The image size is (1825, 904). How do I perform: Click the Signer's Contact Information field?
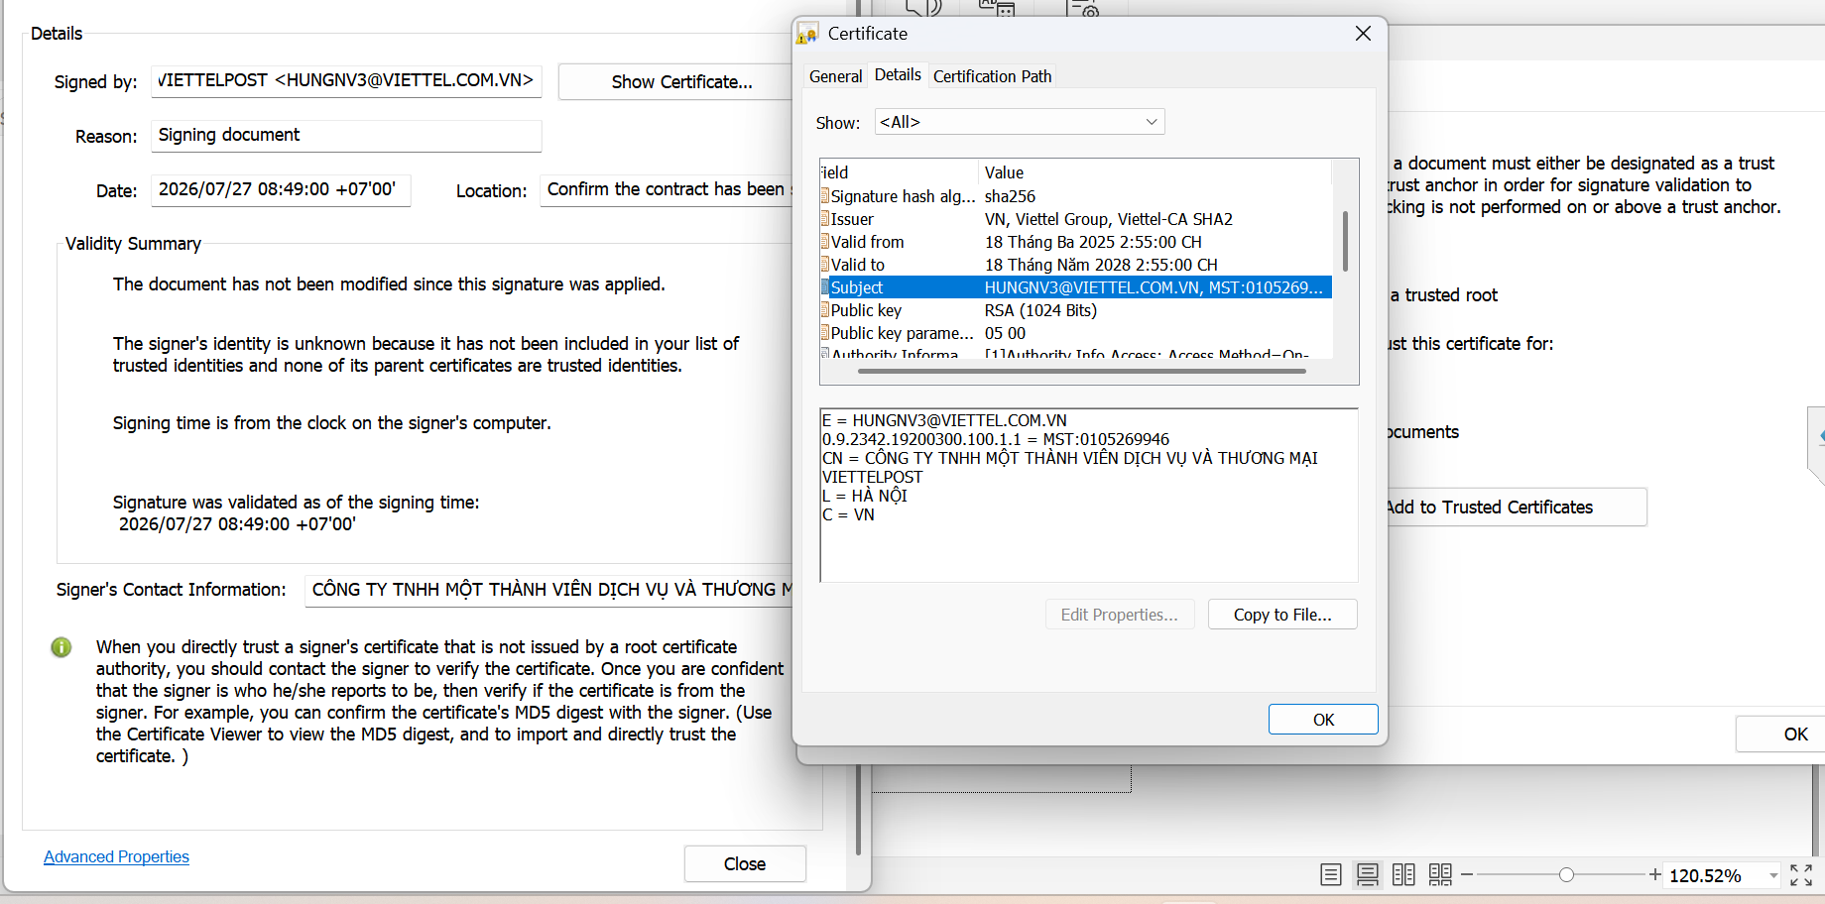[550, 591]
